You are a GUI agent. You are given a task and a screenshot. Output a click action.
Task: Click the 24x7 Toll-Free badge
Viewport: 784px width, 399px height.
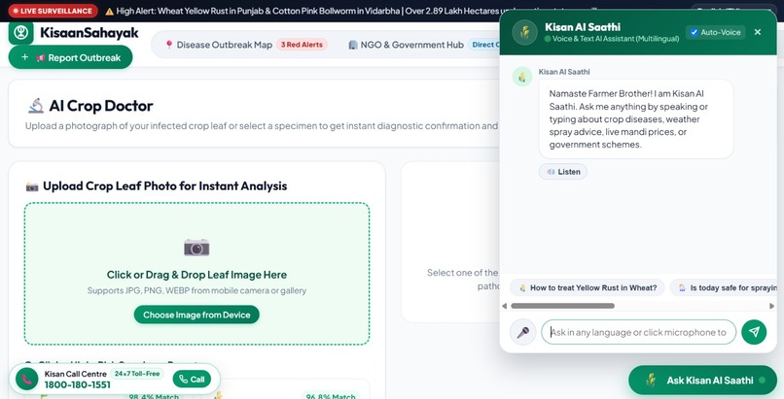[x=137, y=374]
